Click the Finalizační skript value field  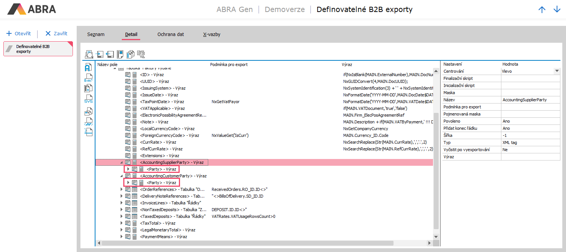[x=530, y=78]
